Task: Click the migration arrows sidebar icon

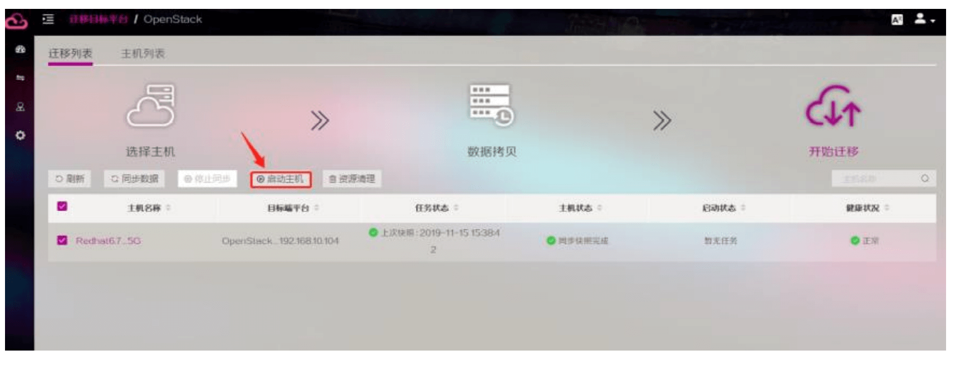Action: click(x=20, y=78)
